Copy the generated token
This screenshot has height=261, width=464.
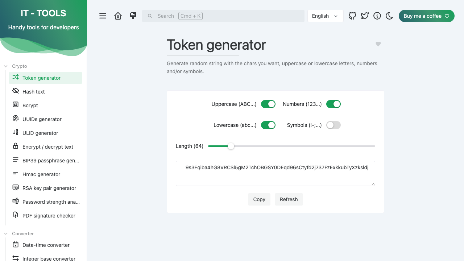click(x=259, y=199)
